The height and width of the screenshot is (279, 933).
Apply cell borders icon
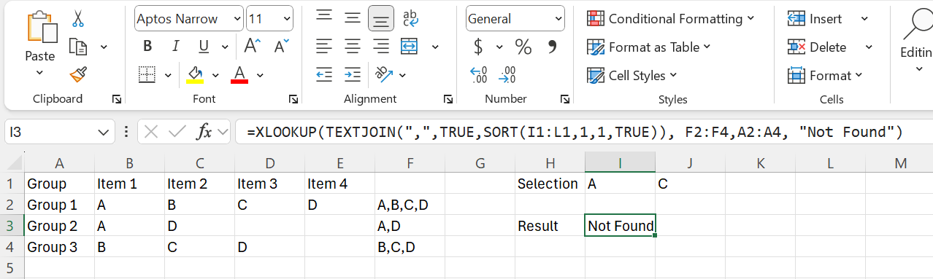click(x=147, y=74)
